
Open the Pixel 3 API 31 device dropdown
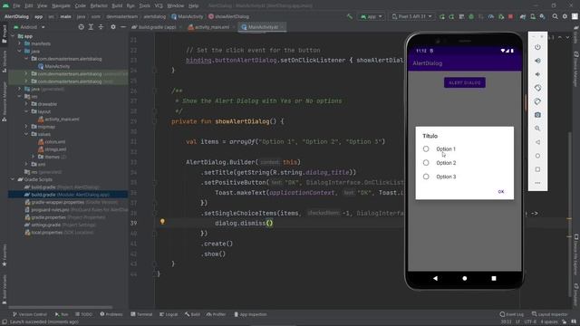coord(411,16)
